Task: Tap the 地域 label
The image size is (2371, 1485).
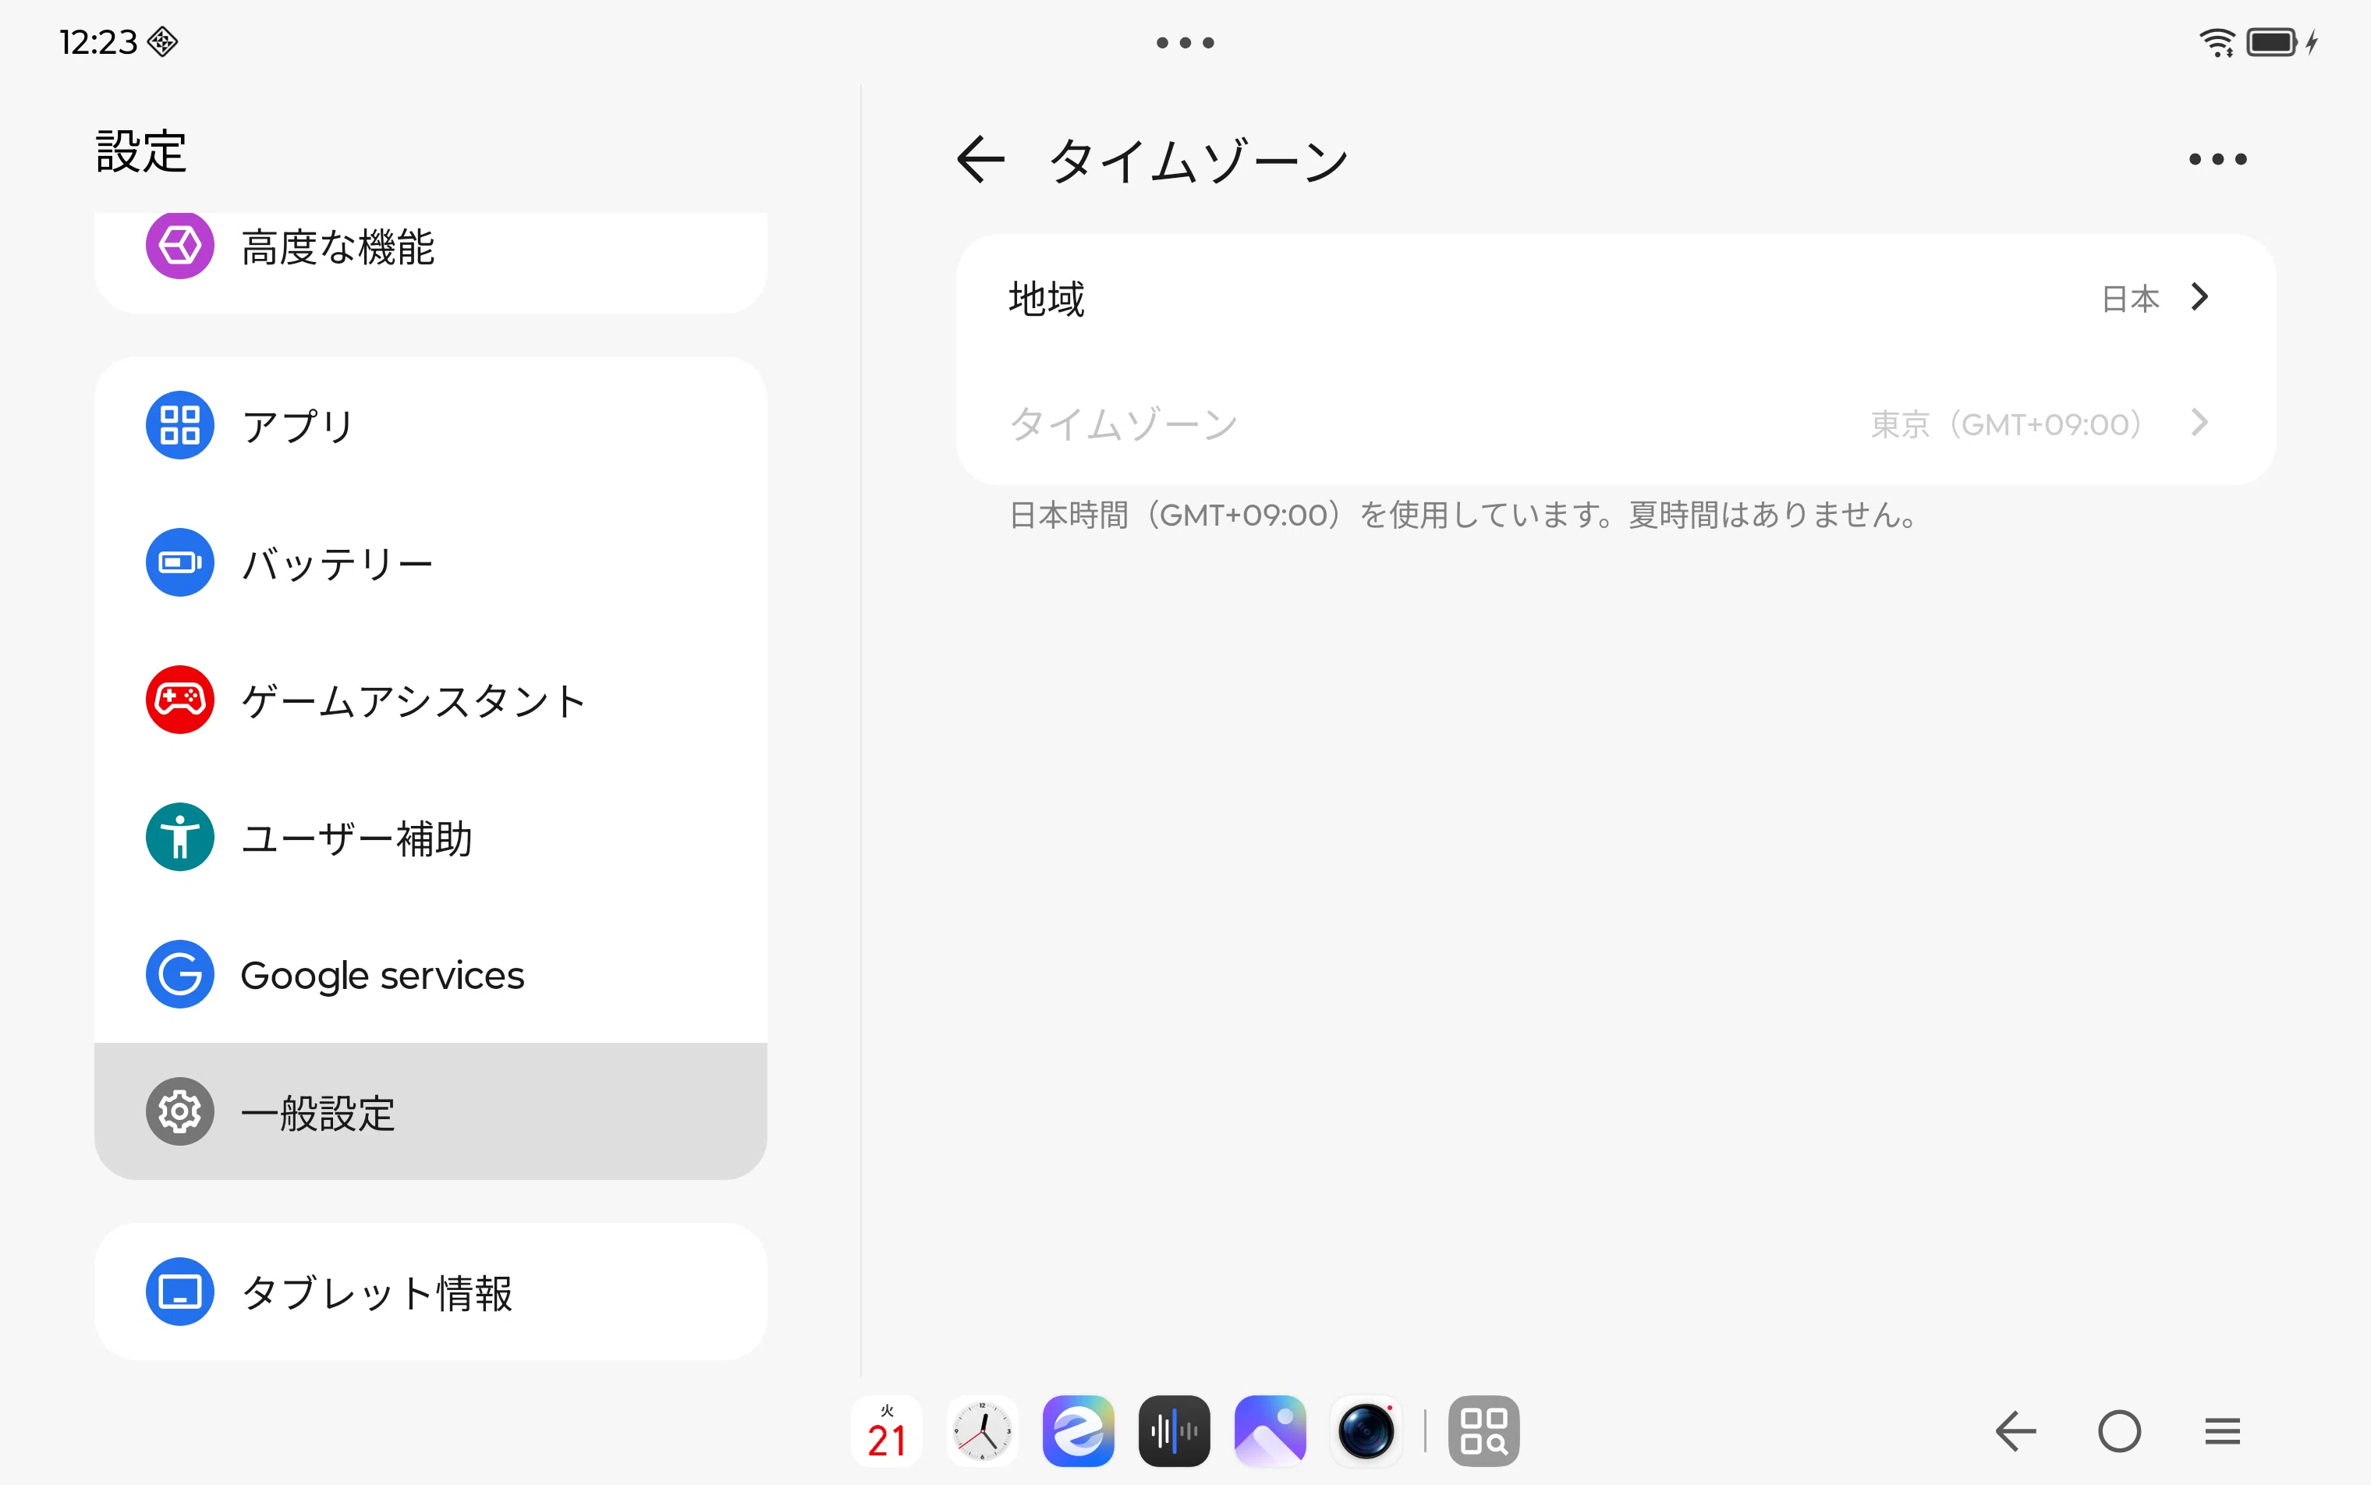Action: point(1047,298)
